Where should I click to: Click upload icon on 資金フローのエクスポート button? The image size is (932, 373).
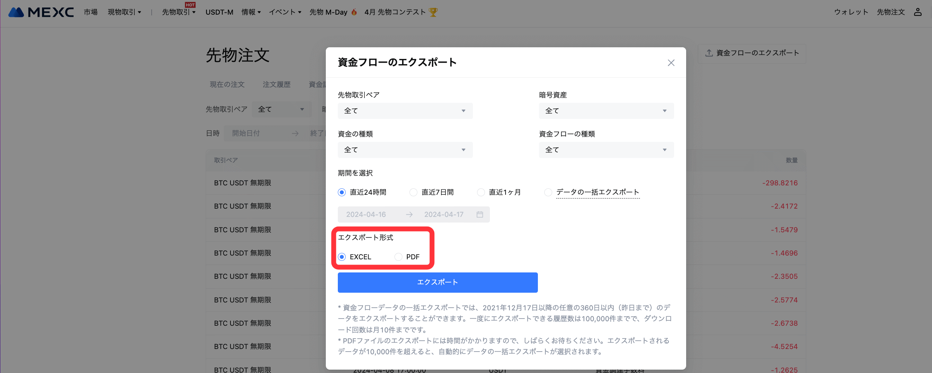click(709, 53)
